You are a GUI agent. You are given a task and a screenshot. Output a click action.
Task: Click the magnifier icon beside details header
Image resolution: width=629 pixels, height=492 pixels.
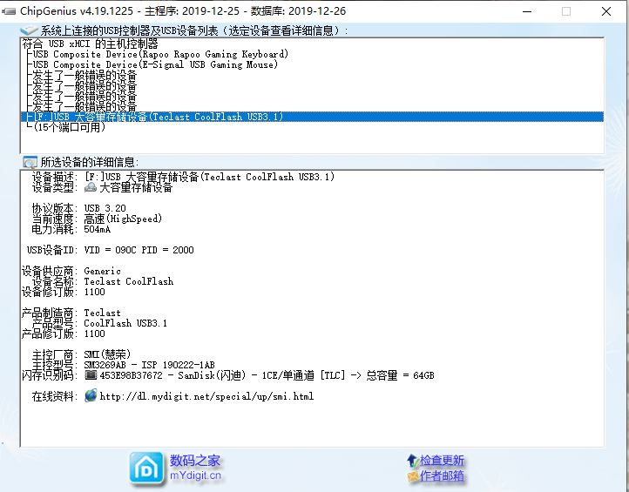pyautogui.click(x=30, y=162)
